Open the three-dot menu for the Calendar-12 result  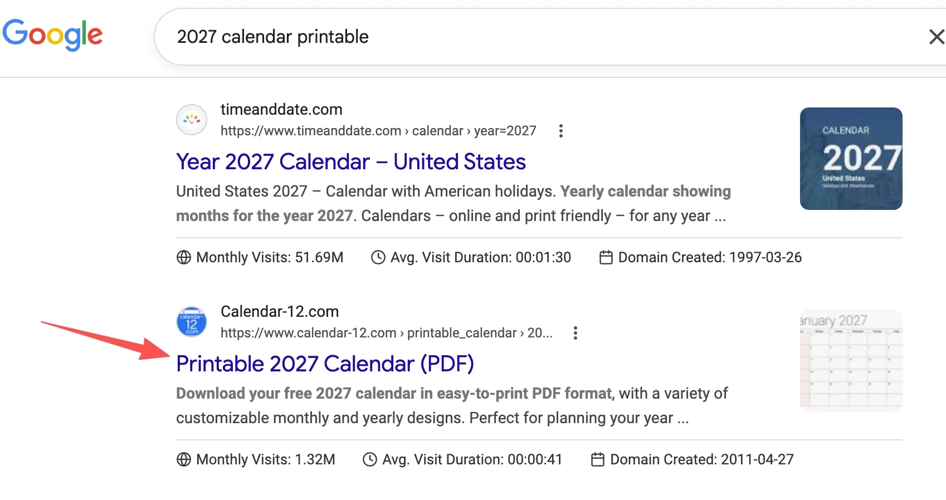(x=575, y=333)
